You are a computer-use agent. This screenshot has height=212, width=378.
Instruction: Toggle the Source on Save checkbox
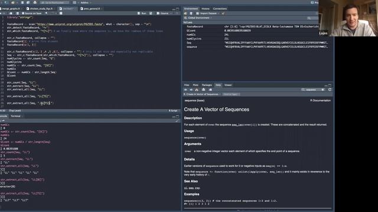31,13
